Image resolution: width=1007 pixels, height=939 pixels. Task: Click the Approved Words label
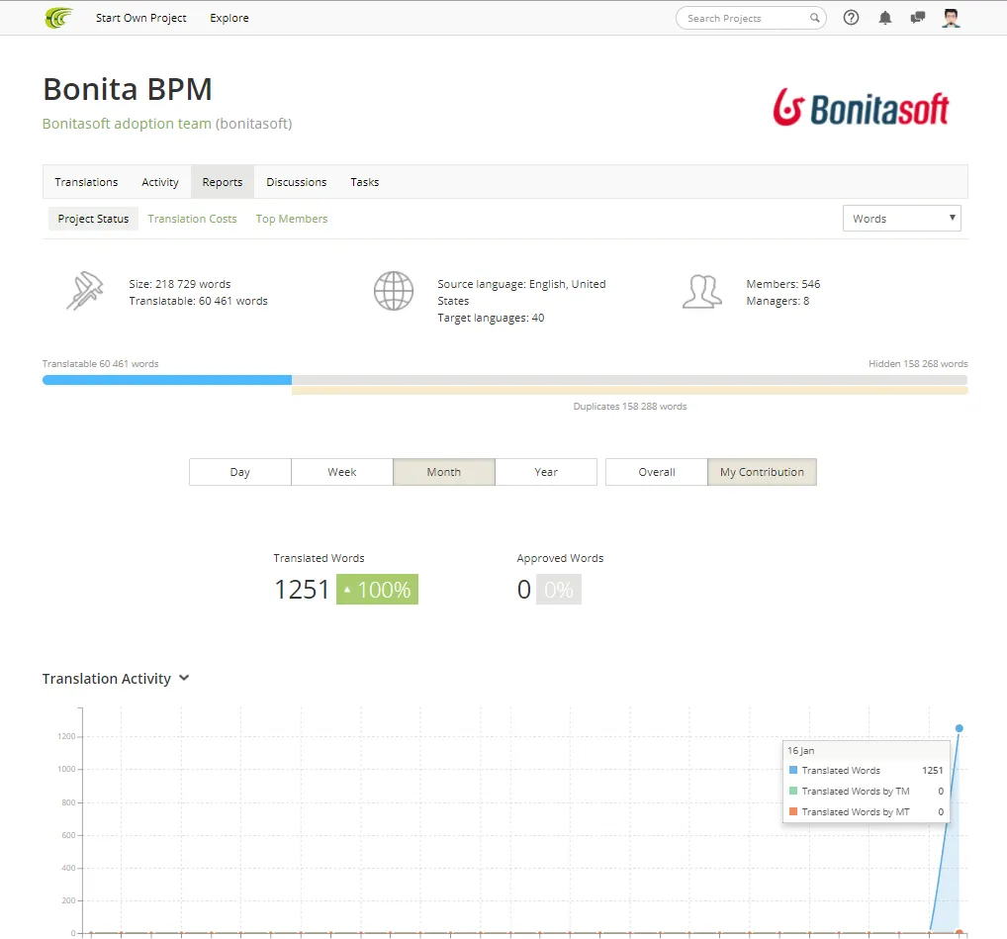[560, 558]
